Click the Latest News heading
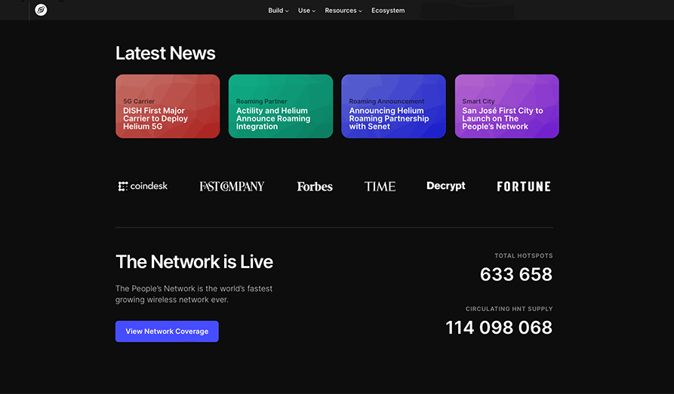Image resolution: width=674 pixels, height=394 pixels. (x=165, y=53)
